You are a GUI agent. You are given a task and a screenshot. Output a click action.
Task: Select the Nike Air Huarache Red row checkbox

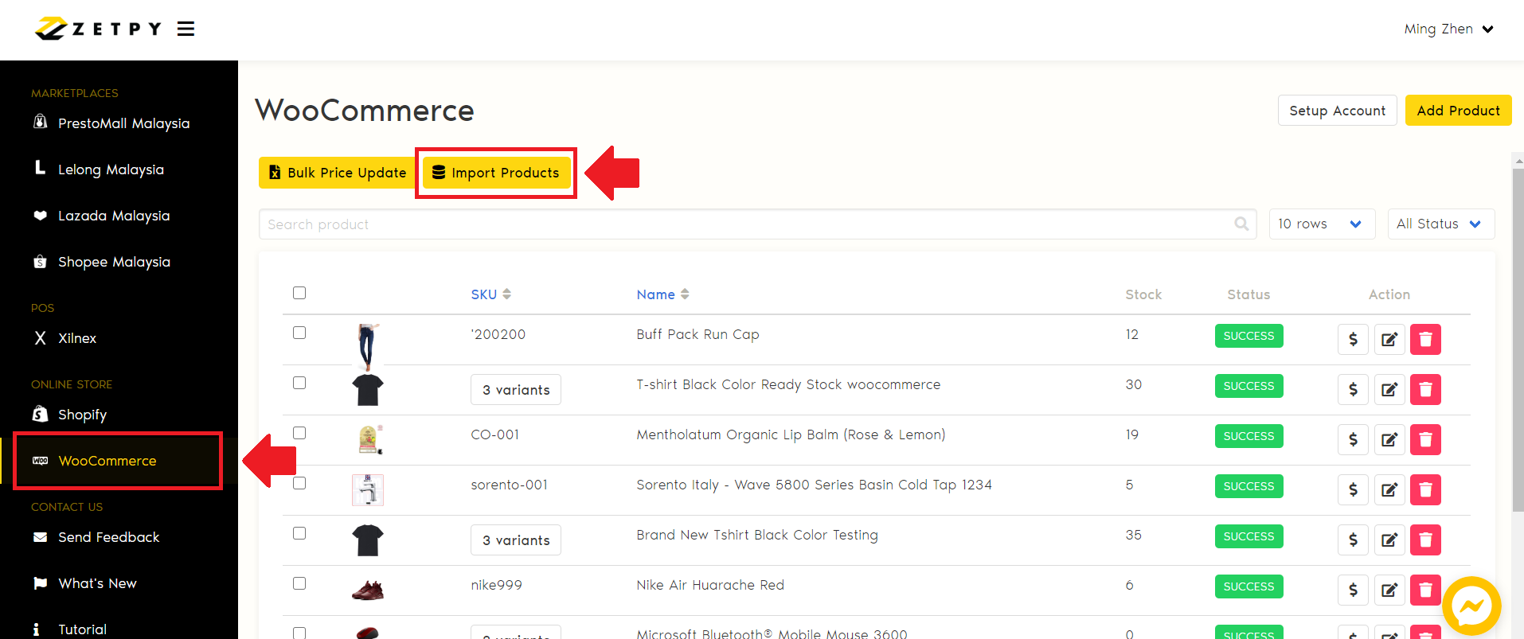(x=299, y=583)
